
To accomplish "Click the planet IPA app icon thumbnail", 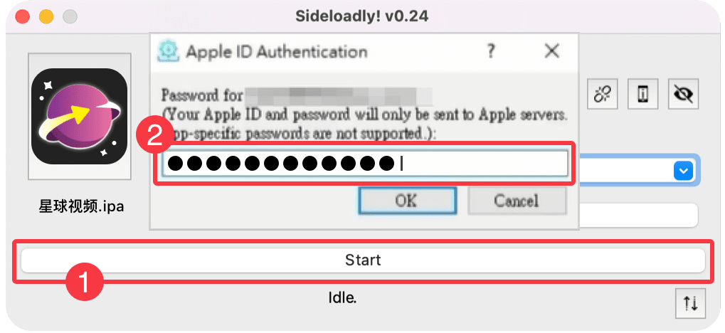I will click(x=79, y=116).
